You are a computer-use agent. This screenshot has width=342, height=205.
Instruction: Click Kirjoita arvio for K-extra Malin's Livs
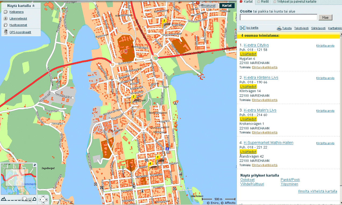(x=325, y=111)
